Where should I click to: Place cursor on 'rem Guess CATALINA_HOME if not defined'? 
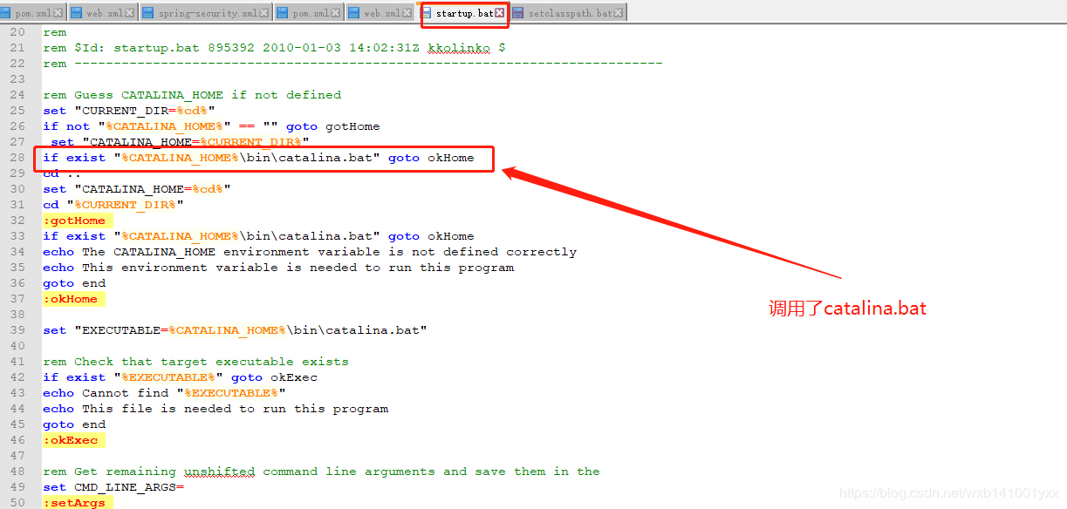(192, 95)
